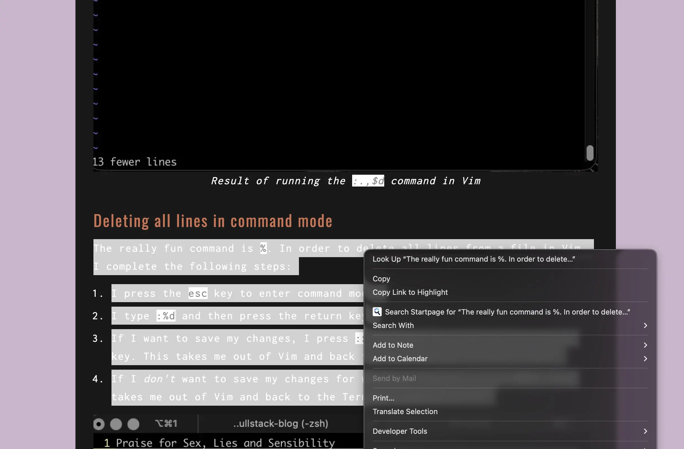Choose Print... from the context menu

[510, 398]
